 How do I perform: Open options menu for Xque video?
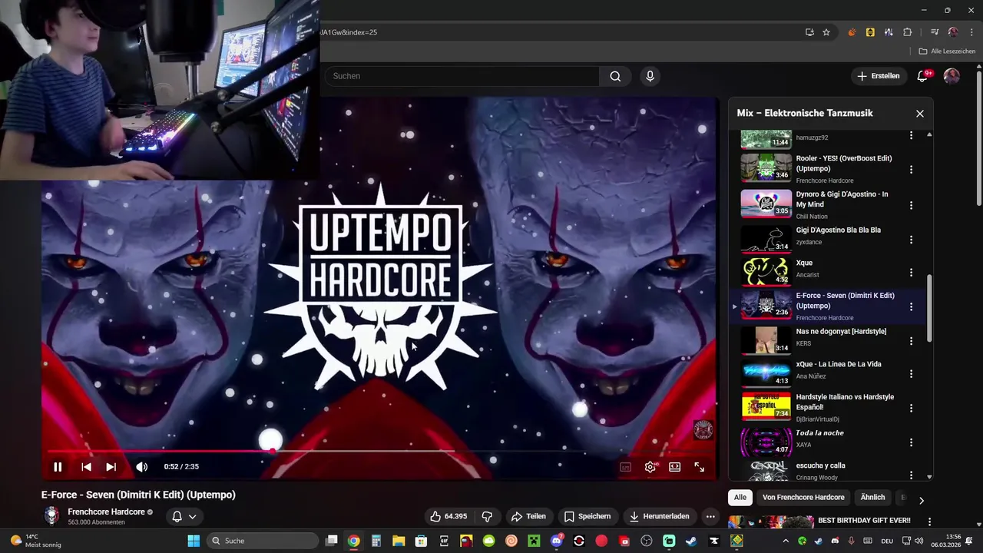click(912, 273)
